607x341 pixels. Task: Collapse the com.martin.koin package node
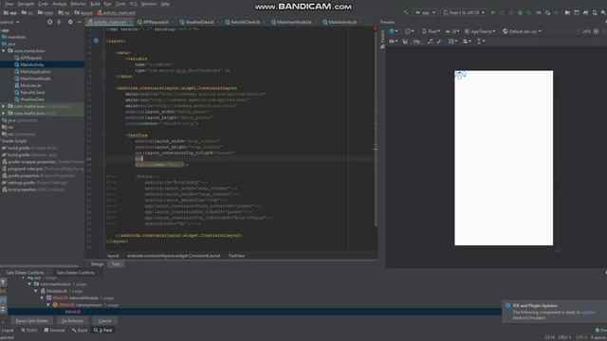(x=4, y=50)
